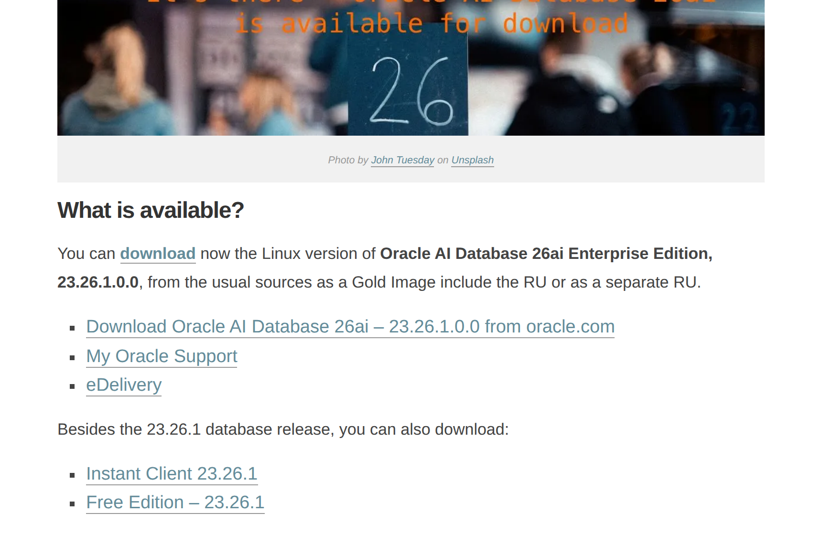Follow the eDelivery link

click(x=124, y=385)
